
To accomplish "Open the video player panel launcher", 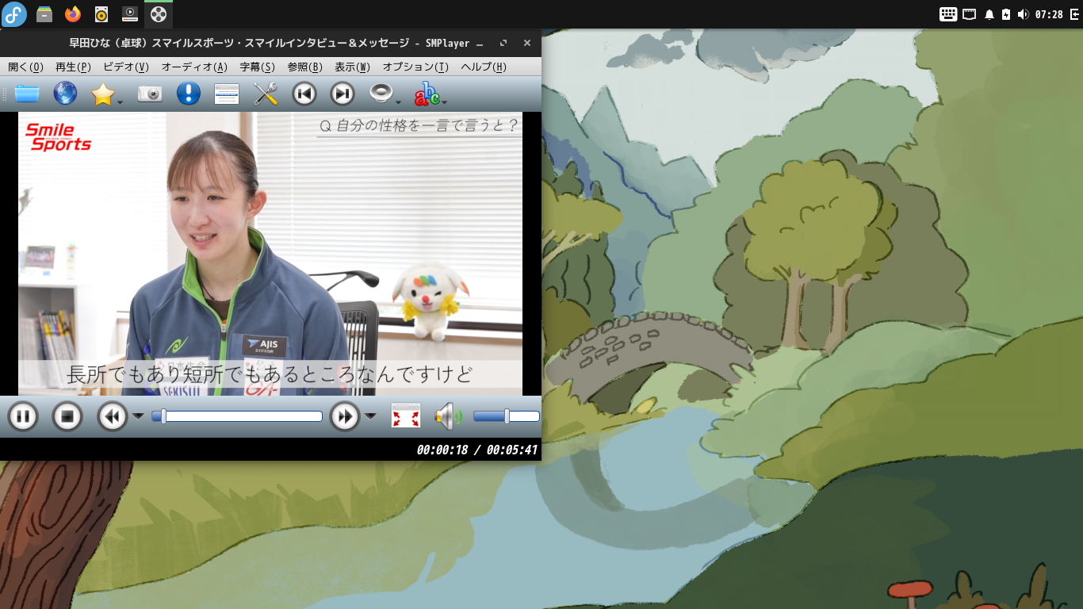I will click(130, 14).
